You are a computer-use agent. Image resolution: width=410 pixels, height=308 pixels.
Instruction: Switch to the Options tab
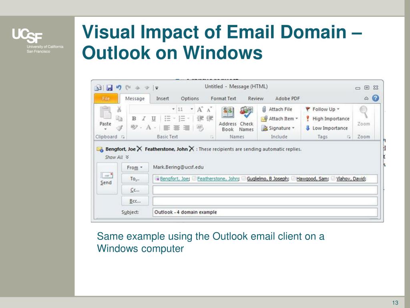coord(190,99)
